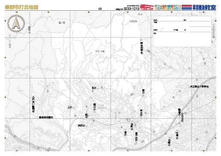
Task: Click the 本町小 school label
Action: [132, 126]
